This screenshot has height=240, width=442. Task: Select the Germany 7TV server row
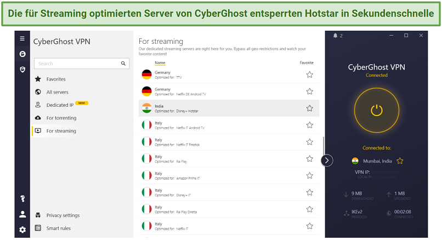click(x=229, y=75)
